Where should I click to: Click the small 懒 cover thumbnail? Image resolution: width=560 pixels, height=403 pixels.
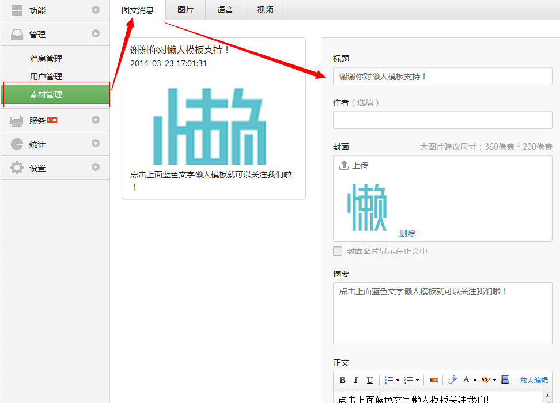coord(367,207)
